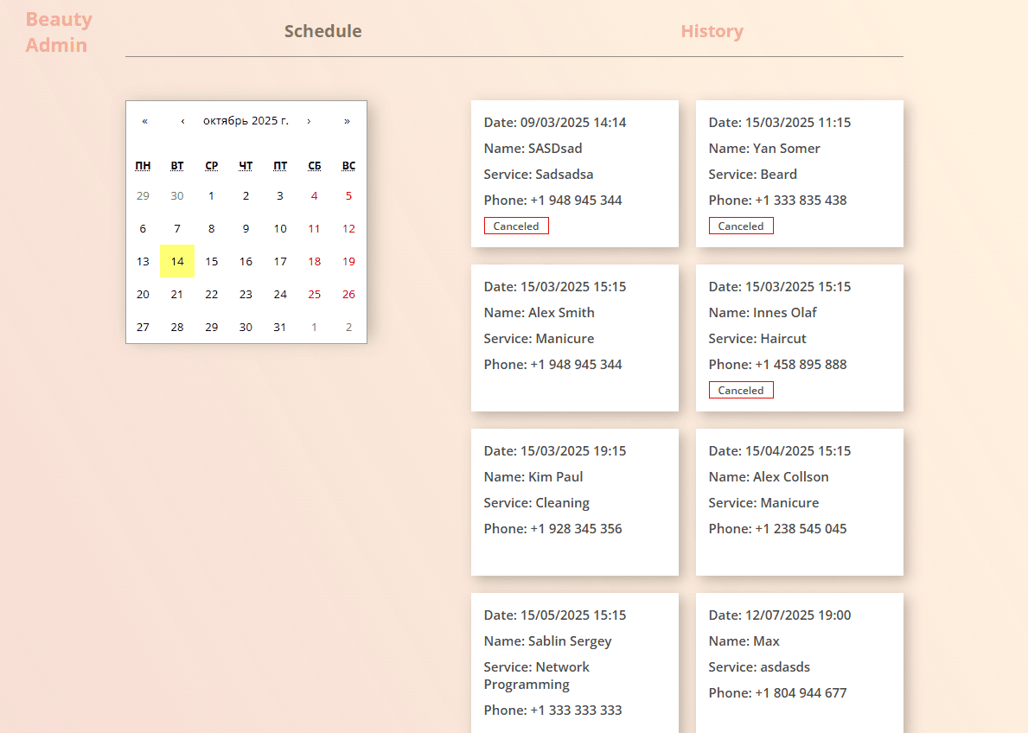This screenshot has height=733, width=1028.
Task: Open the month view via the октябрь 2025 header
Action: 246,120
